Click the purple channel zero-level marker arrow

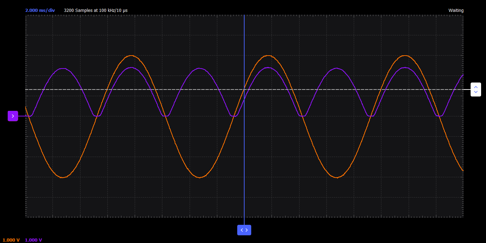pyautogui.click(x=13, y=116)
